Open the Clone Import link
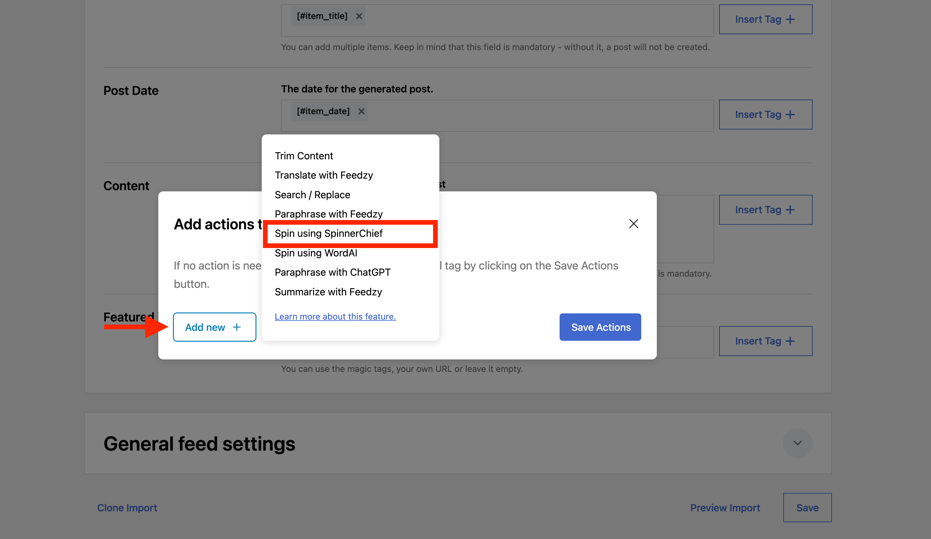This screenshot has width=931, height=539. [127, 508]
